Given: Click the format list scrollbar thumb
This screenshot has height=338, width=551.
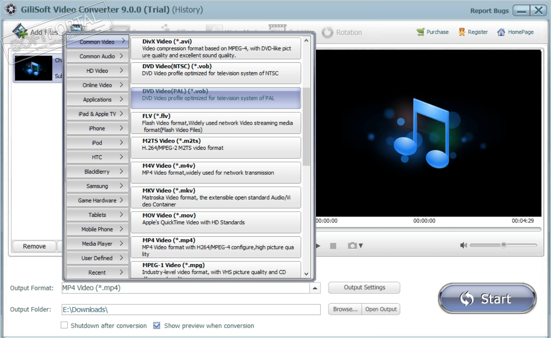Looking at the screenshot, I should click(x=306, y=126).
